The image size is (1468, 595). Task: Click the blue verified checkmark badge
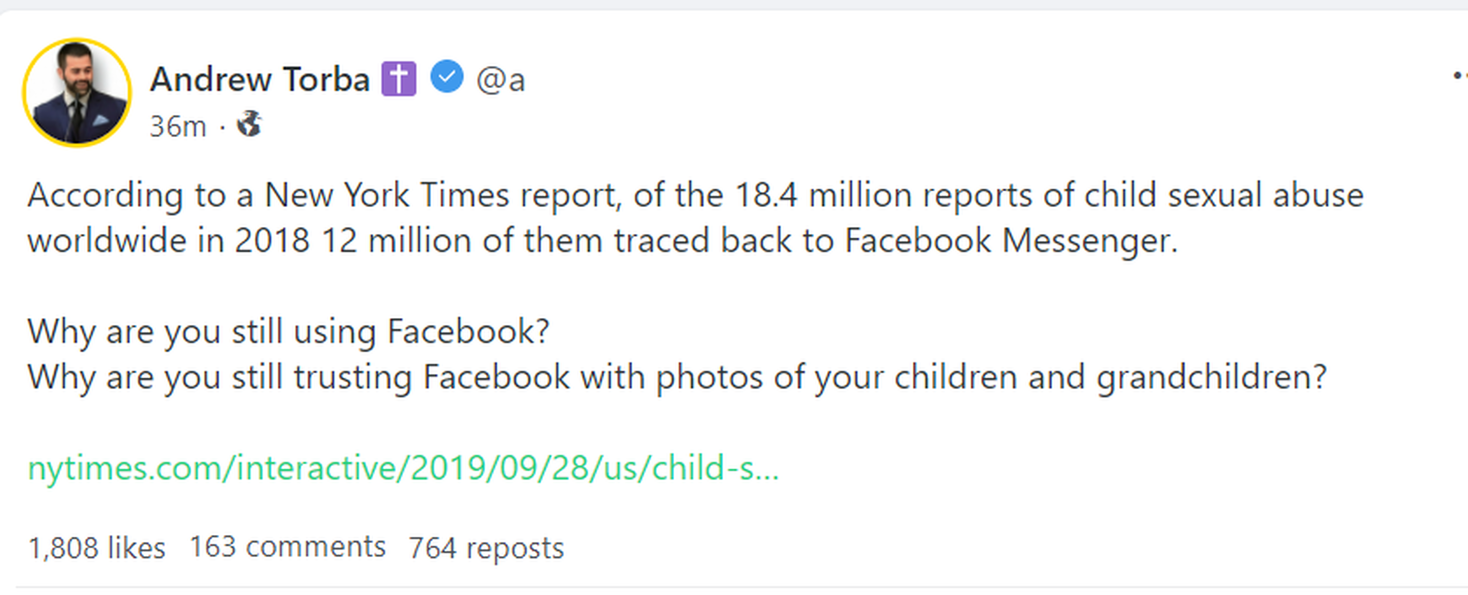point(446,77)
